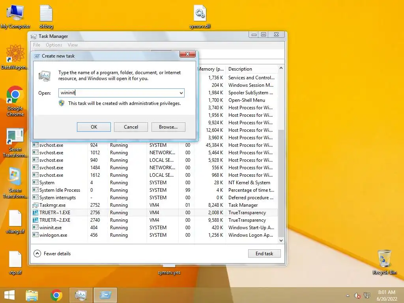Cancel the Create new task dialog
The image size is (404, 303).
[x=131, y=127]
